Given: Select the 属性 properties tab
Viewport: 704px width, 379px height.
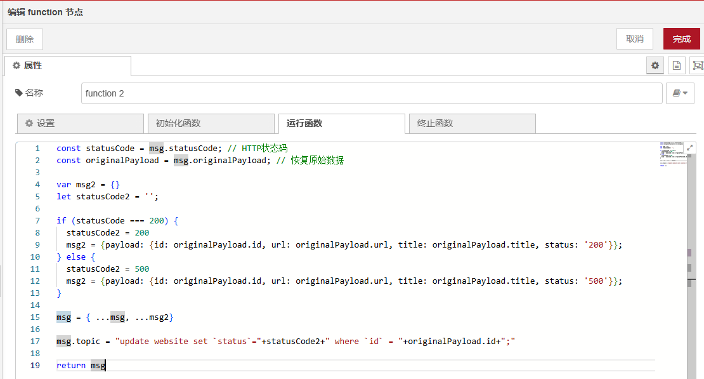Looking at the screenshot, I should point(67,66).
